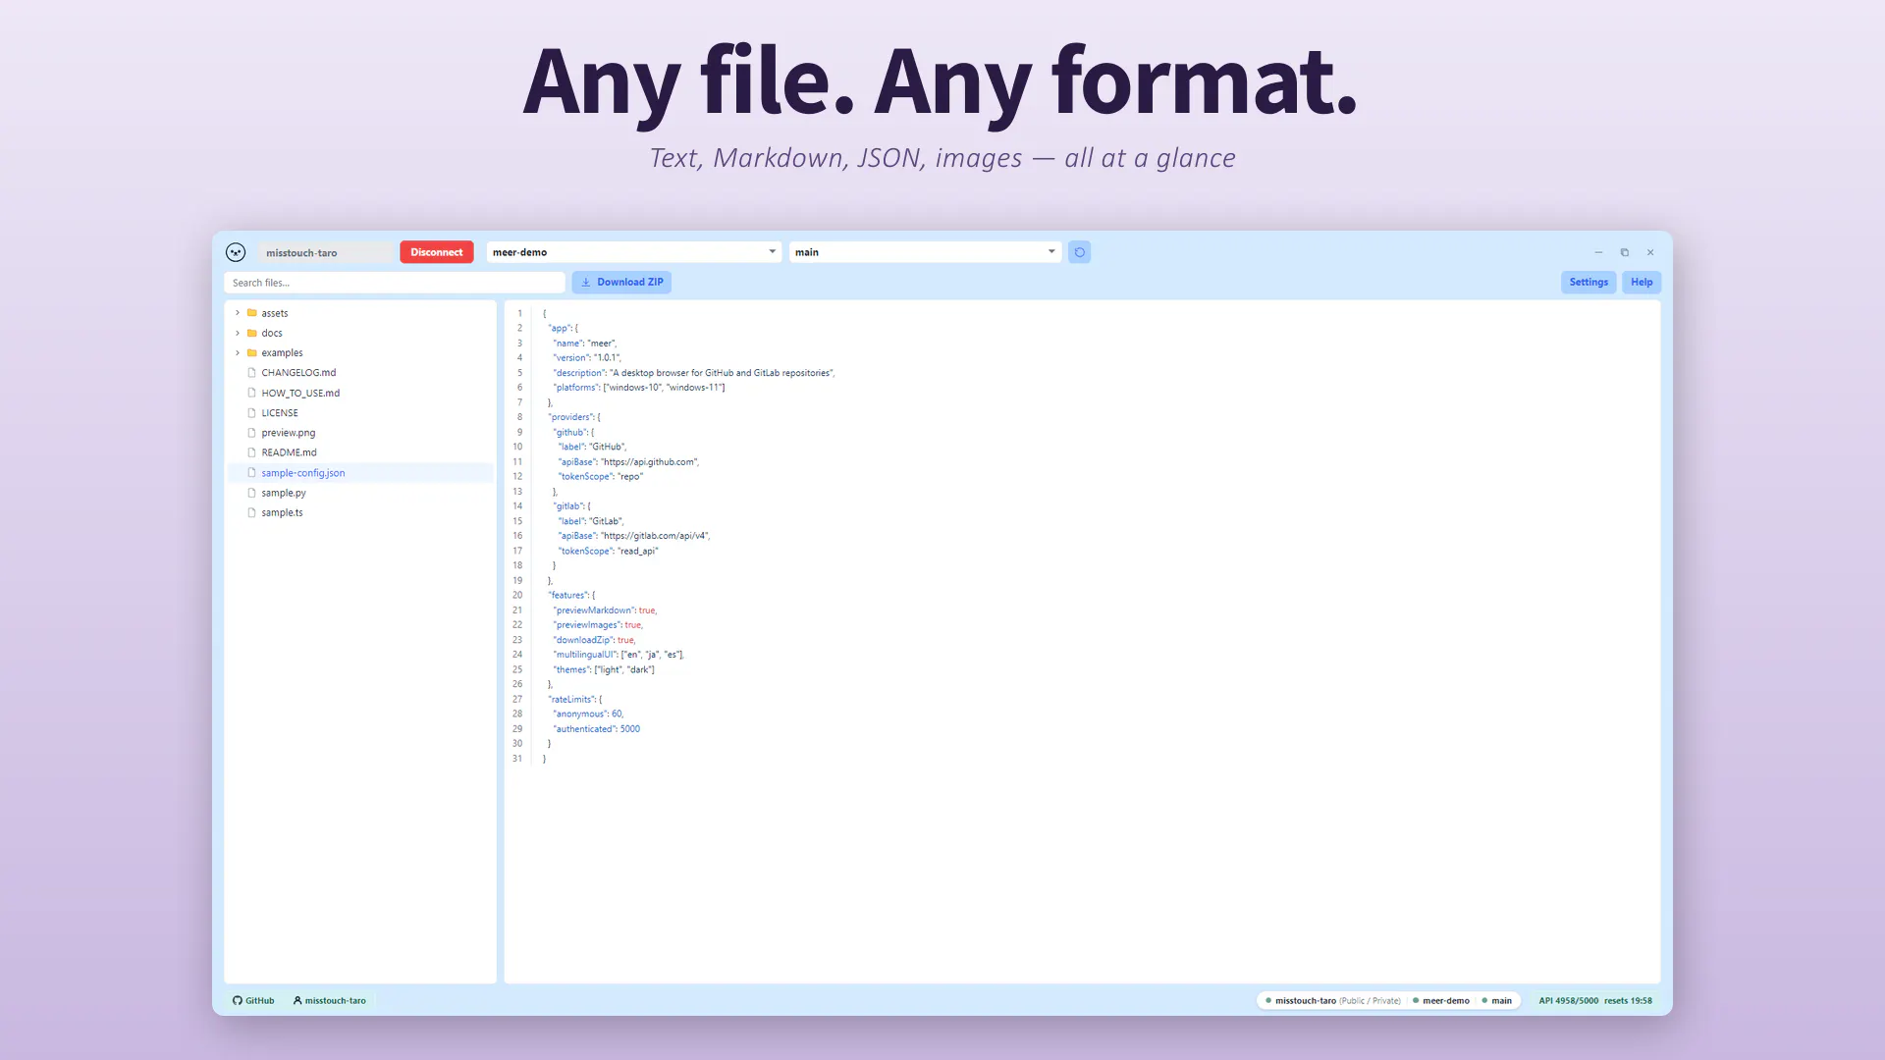Click the Meer app logo icon
This screenshot has height=1060, width=1885.
point(236,252)
